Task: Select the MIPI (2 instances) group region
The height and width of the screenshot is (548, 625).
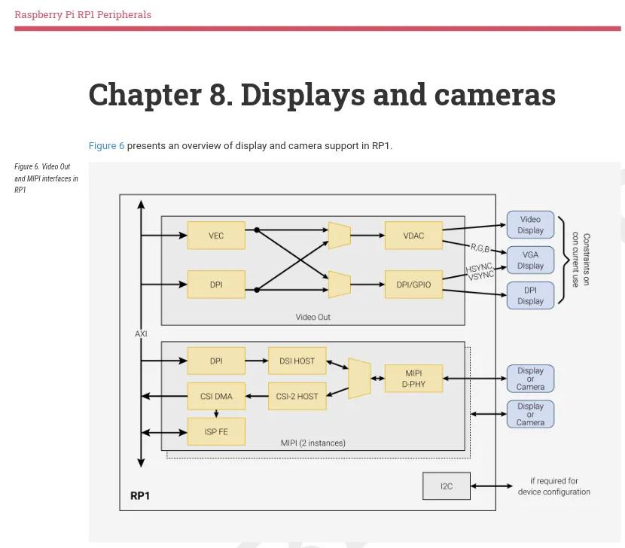Action: tap(312, 443)
